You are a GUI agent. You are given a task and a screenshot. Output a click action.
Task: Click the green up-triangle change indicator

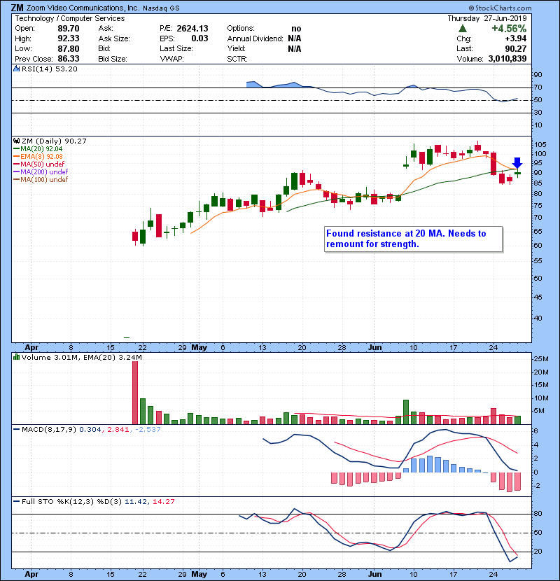coord(462,29)
